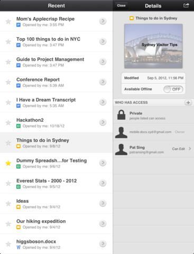Select I Have a Dream Transcript entry

coord(57,102)
